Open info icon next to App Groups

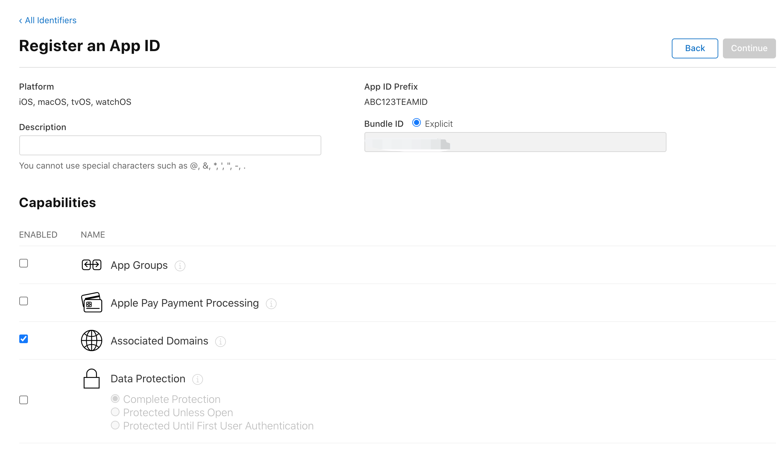pyautogui.click(x=180, y=266)
